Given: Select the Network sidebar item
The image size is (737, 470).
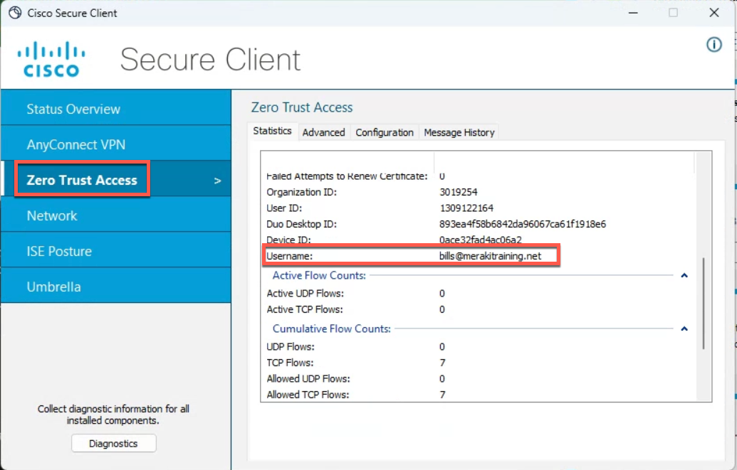Looking at the screenshot, I should pos(52,215).
